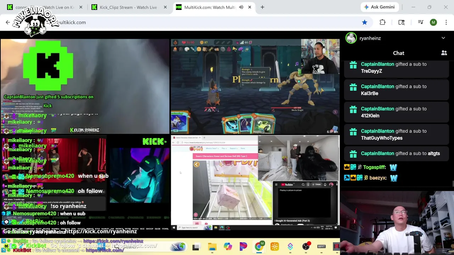Click the claw machine stream tile
Screen dimensions: 454x255
pos(255,182)
